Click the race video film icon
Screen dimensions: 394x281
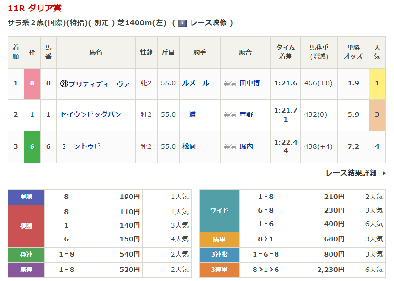tap(182, 23)
